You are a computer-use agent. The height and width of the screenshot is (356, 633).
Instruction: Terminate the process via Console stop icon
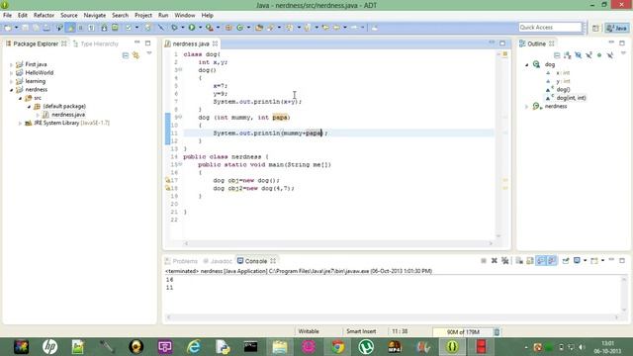tap(484, 261)
